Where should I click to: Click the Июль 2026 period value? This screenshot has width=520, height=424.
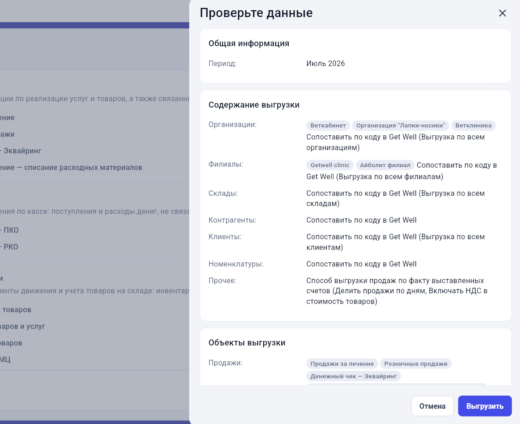[325, 64]
